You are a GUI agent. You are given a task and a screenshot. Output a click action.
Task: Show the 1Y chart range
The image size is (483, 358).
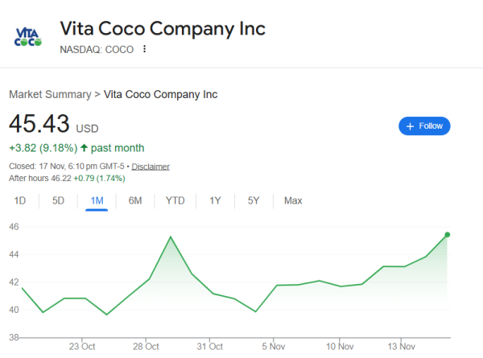click(215, 200)
